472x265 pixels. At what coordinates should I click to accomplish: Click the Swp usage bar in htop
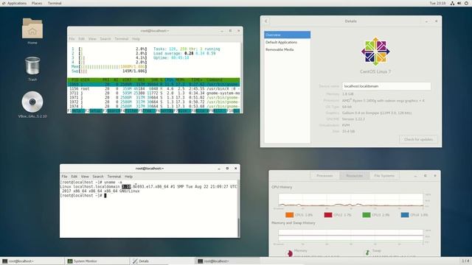(109, 71)
